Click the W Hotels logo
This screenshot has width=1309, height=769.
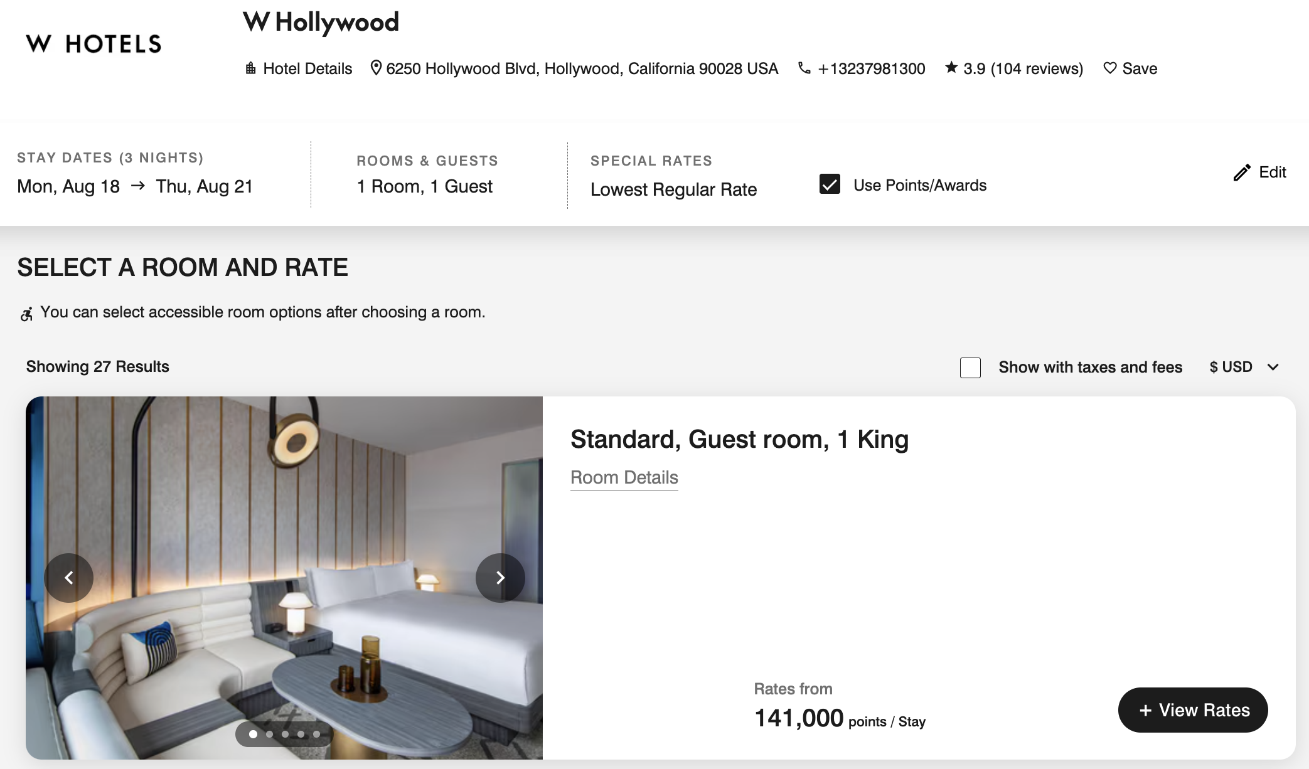click(x=93, y=43)
